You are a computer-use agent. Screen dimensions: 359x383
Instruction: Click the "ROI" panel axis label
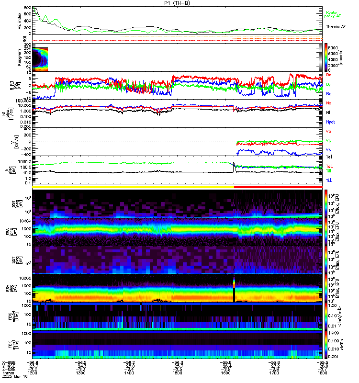(x=25, y=39)
